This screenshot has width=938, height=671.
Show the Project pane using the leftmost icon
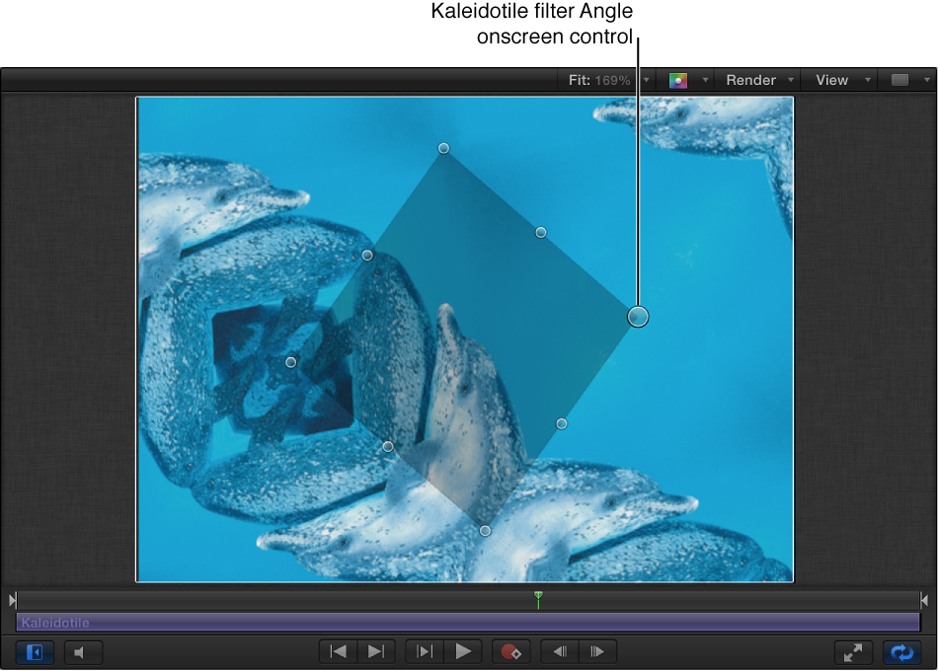pos(34,652)
